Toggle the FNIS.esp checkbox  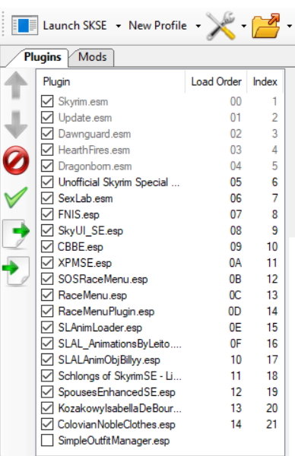pos(47,214)
